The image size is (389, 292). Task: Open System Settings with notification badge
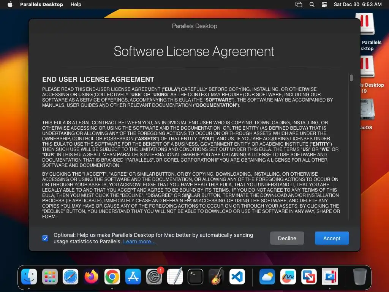coord(154,277)
